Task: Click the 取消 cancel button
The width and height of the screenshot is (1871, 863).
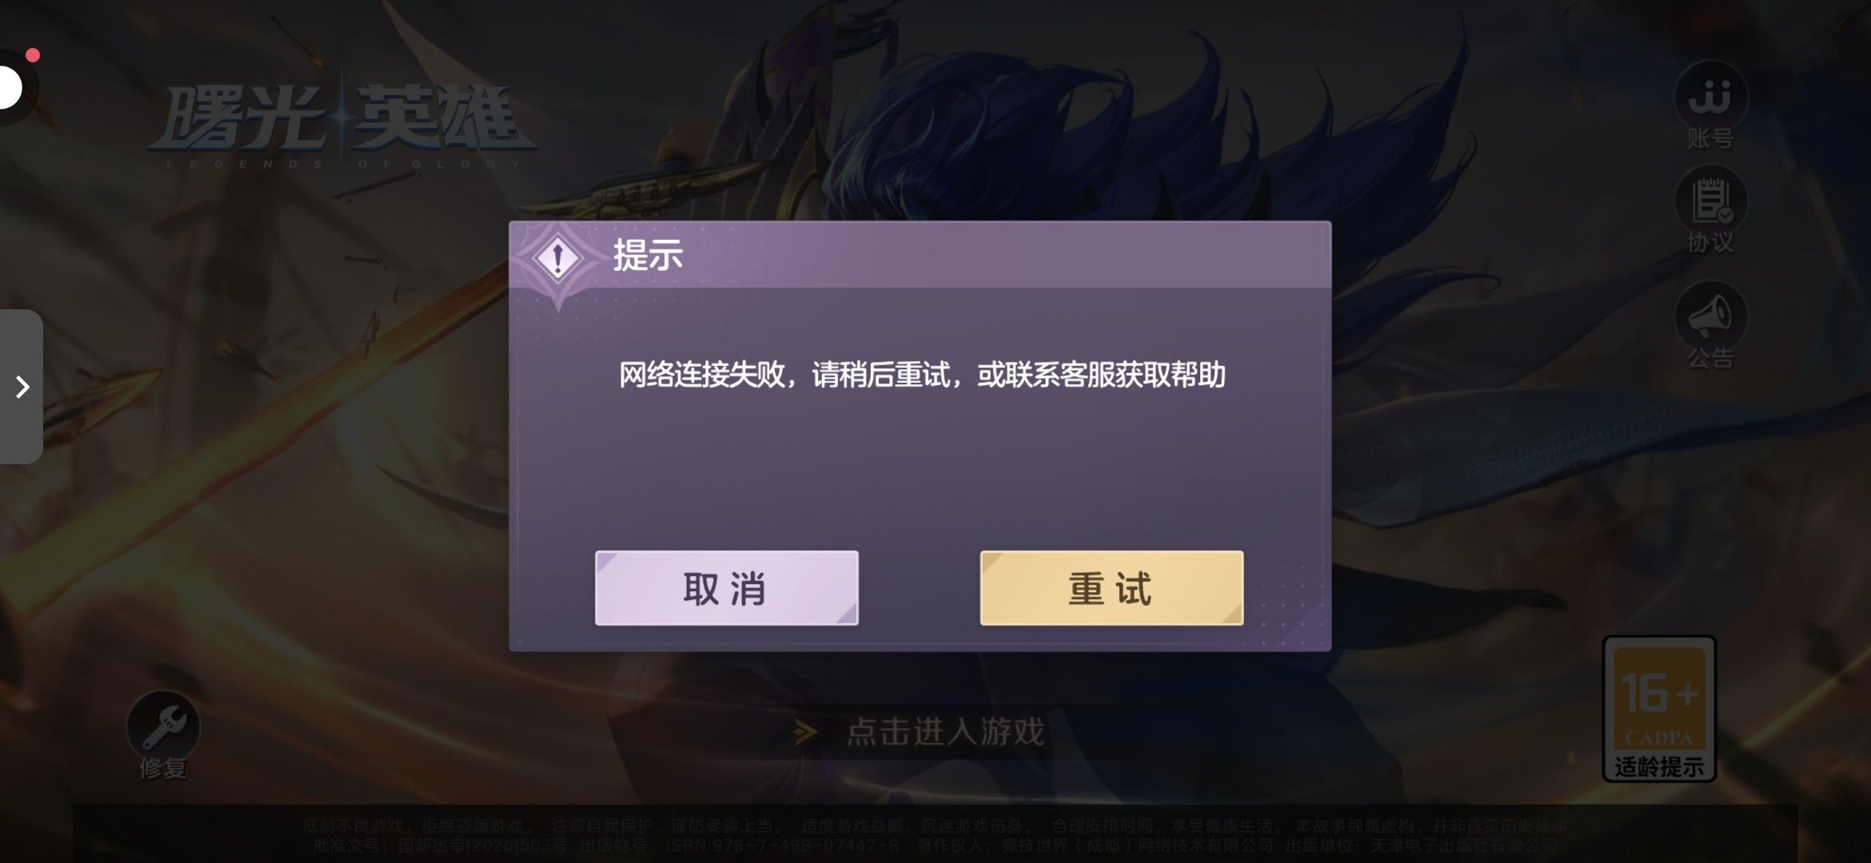Action: tap(726, 587)
